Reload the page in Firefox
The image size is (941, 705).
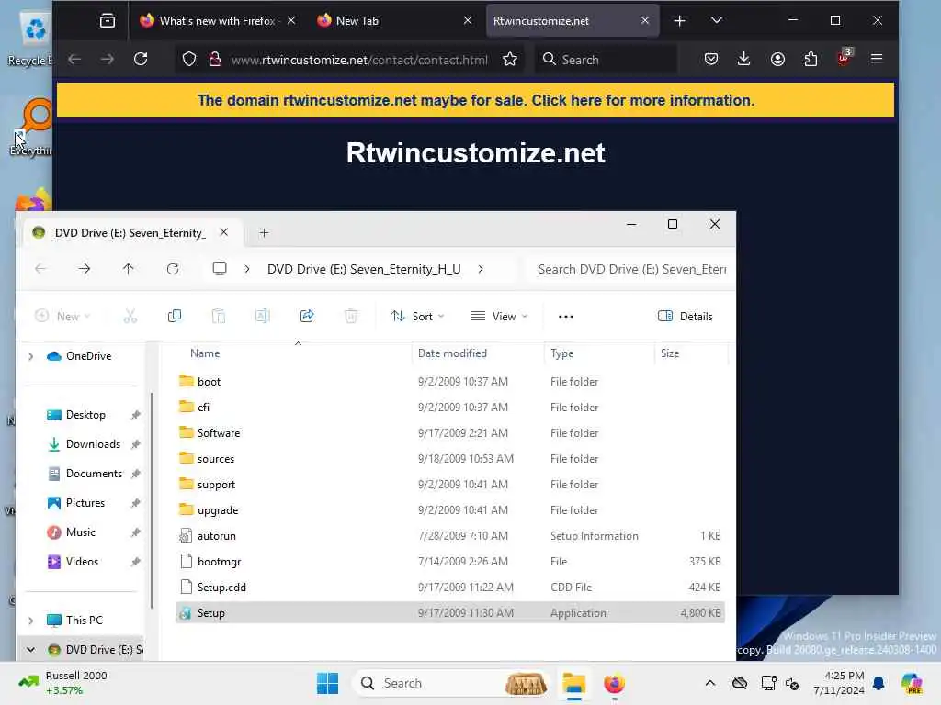click(x=141, y=59)
